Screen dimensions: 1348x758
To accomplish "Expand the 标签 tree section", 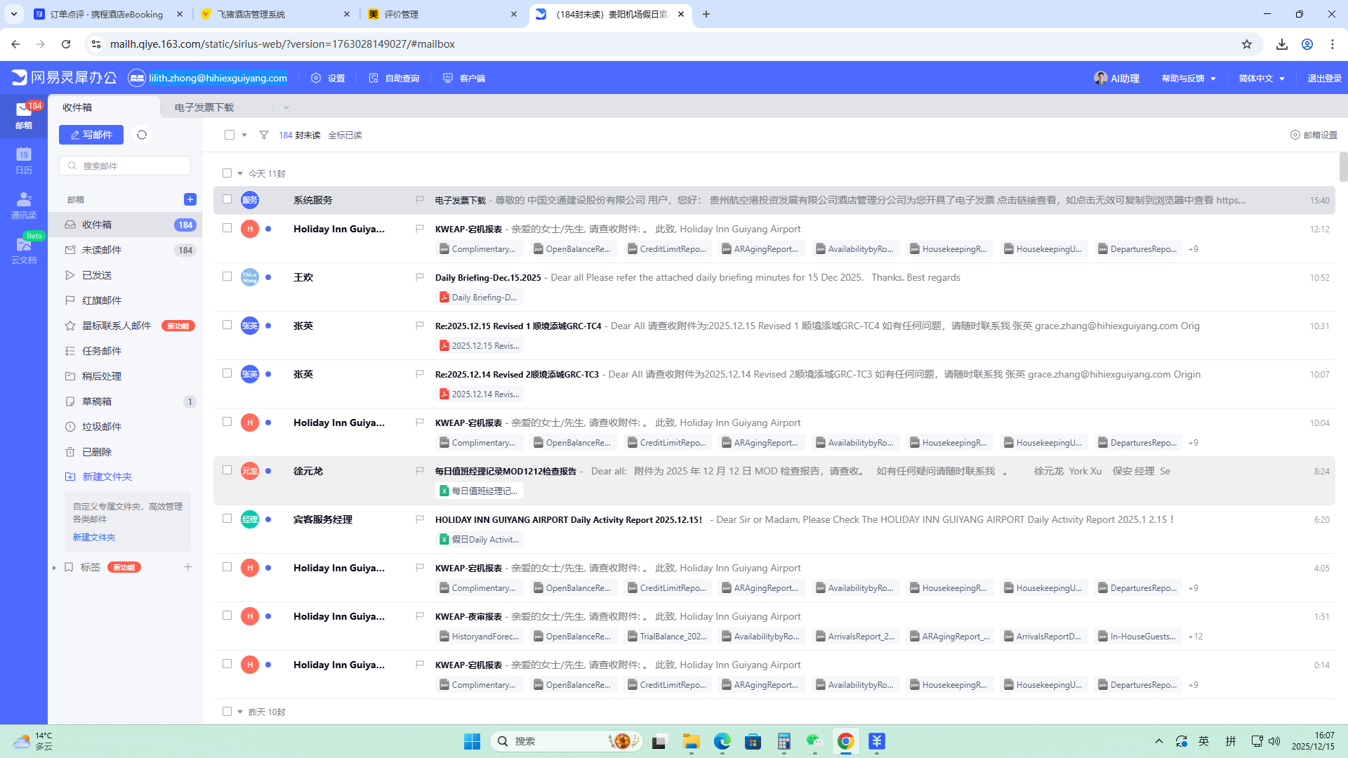I will pyautogui.click(x=54, y=567).
